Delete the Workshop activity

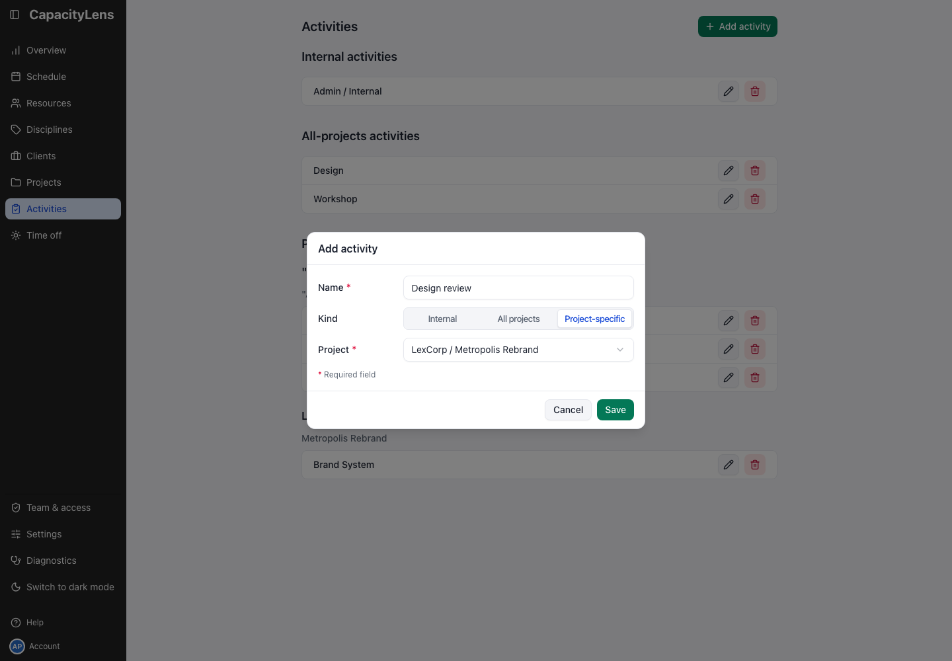pyautogui.click(x=755, y=199)
